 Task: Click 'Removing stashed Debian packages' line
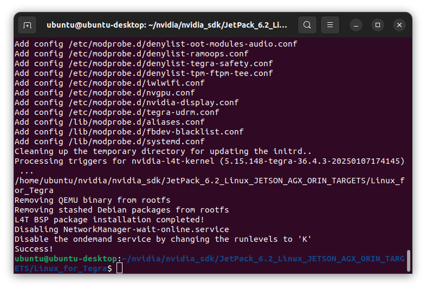click(x=122, y=210)
